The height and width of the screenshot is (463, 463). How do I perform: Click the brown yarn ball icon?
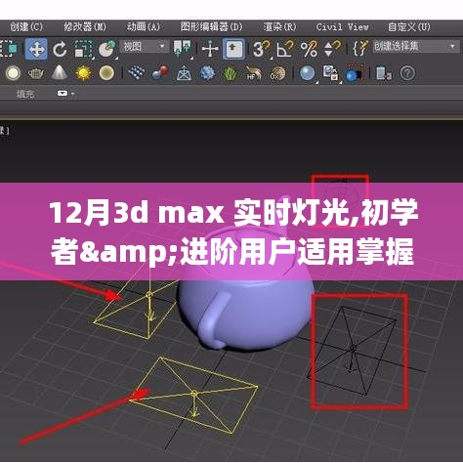[277, 73]
